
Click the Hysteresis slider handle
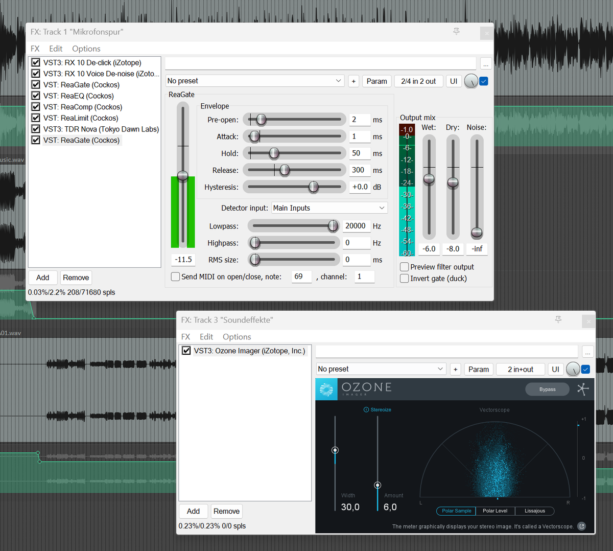[314, 187]
